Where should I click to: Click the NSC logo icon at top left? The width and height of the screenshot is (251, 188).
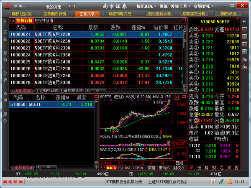click(x=8, y=6)
